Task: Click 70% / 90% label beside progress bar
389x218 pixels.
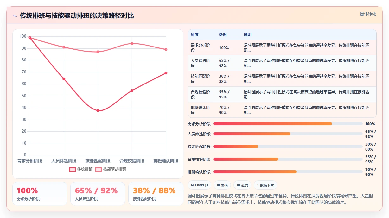Action: coord(371,172)
